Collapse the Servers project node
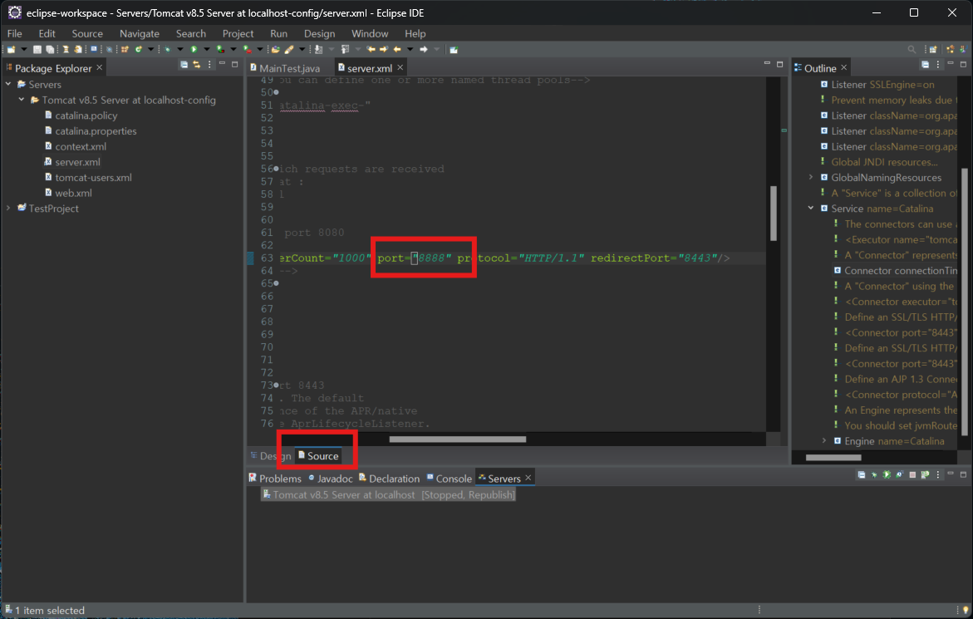The height and width of the screenshot is (619, 973). pyautogui.click(x=8, y=84)
